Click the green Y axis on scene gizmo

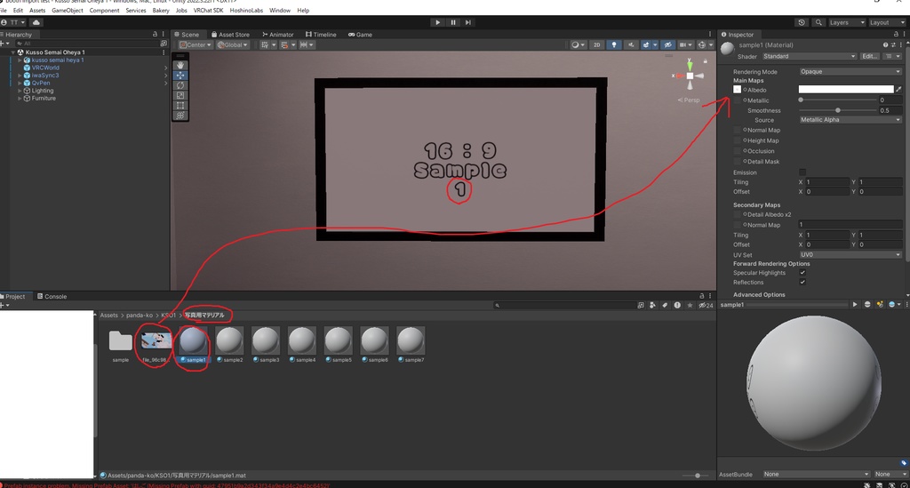[x=690, y=64]
